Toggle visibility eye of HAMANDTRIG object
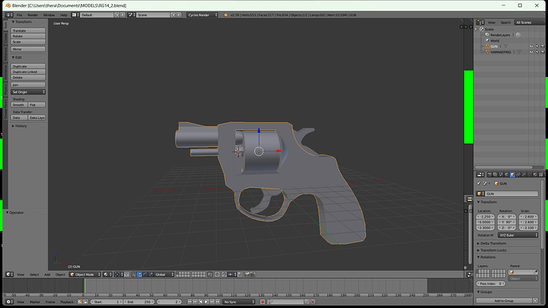The width and height of the screenshot is (548, 308). (531, 52)
